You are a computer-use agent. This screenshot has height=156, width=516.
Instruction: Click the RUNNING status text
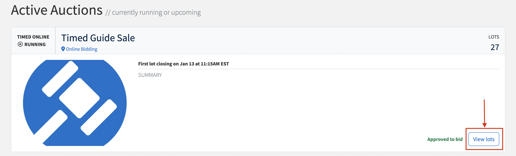click(35, 44)
